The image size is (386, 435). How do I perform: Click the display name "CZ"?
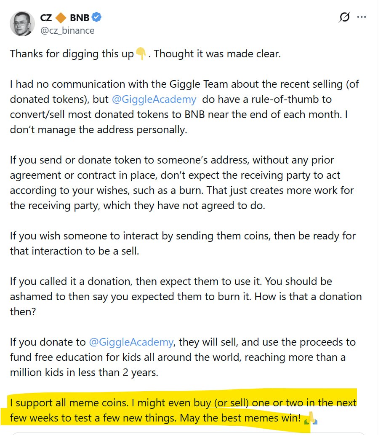(x=46, y=18)
